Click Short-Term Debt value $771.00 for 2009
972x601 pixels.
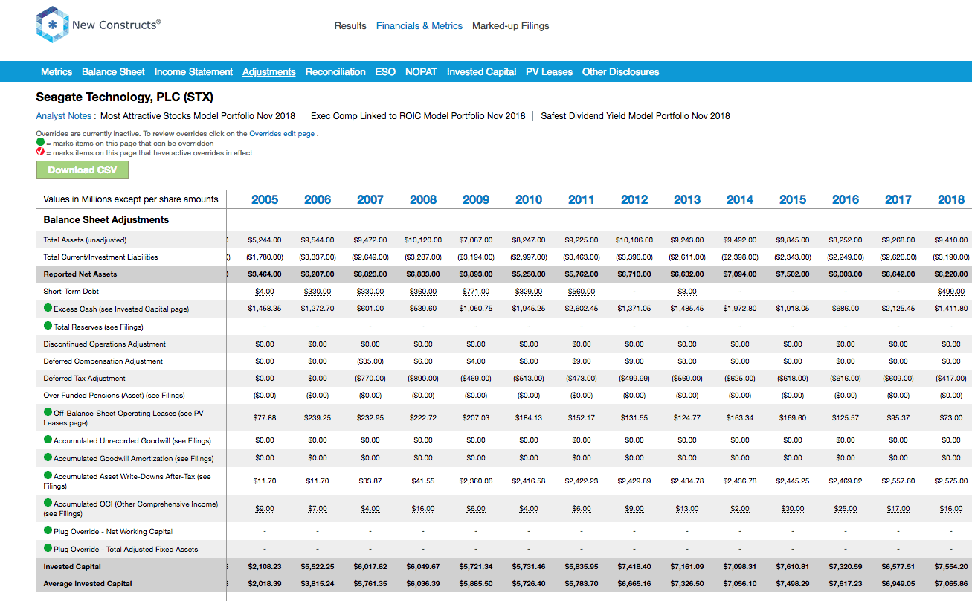[476, 292]
